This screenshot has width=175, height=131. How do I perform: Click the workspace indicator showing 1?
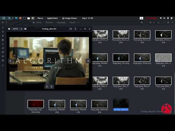point(141,18)
